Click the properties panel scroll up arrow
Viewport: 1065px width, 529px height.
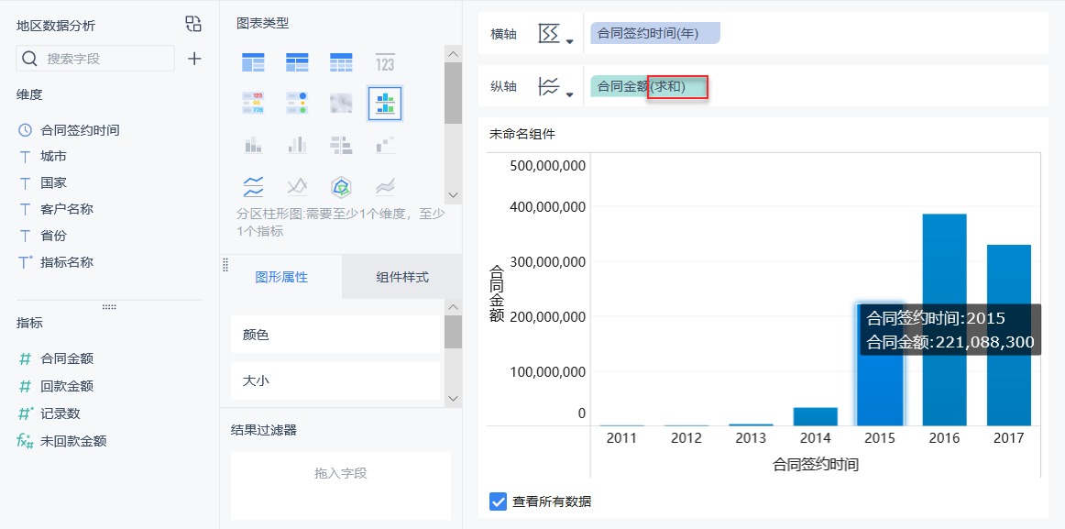pos(453,308)
